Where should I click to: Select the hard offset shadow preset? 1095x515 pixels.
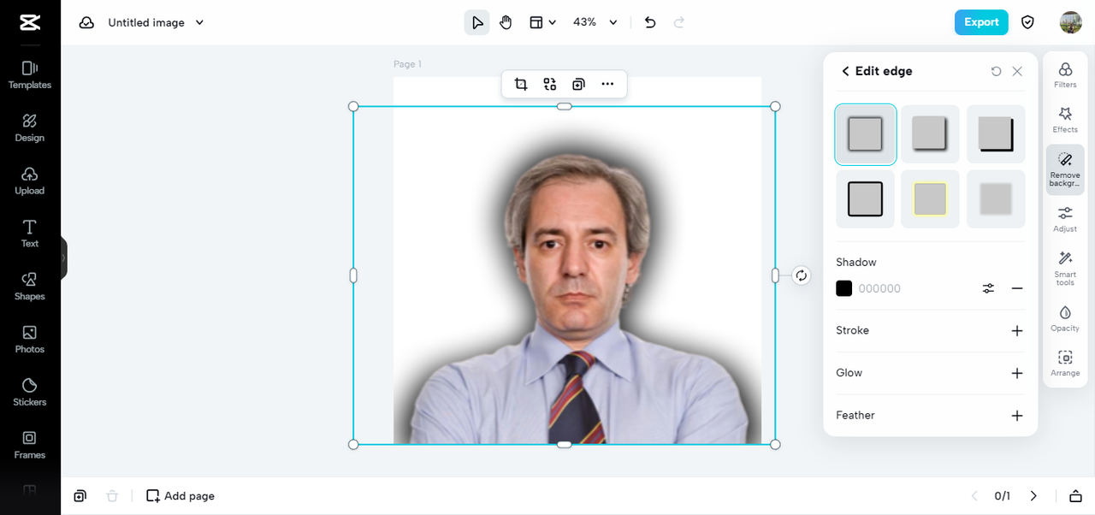click(x=996, y=134)
